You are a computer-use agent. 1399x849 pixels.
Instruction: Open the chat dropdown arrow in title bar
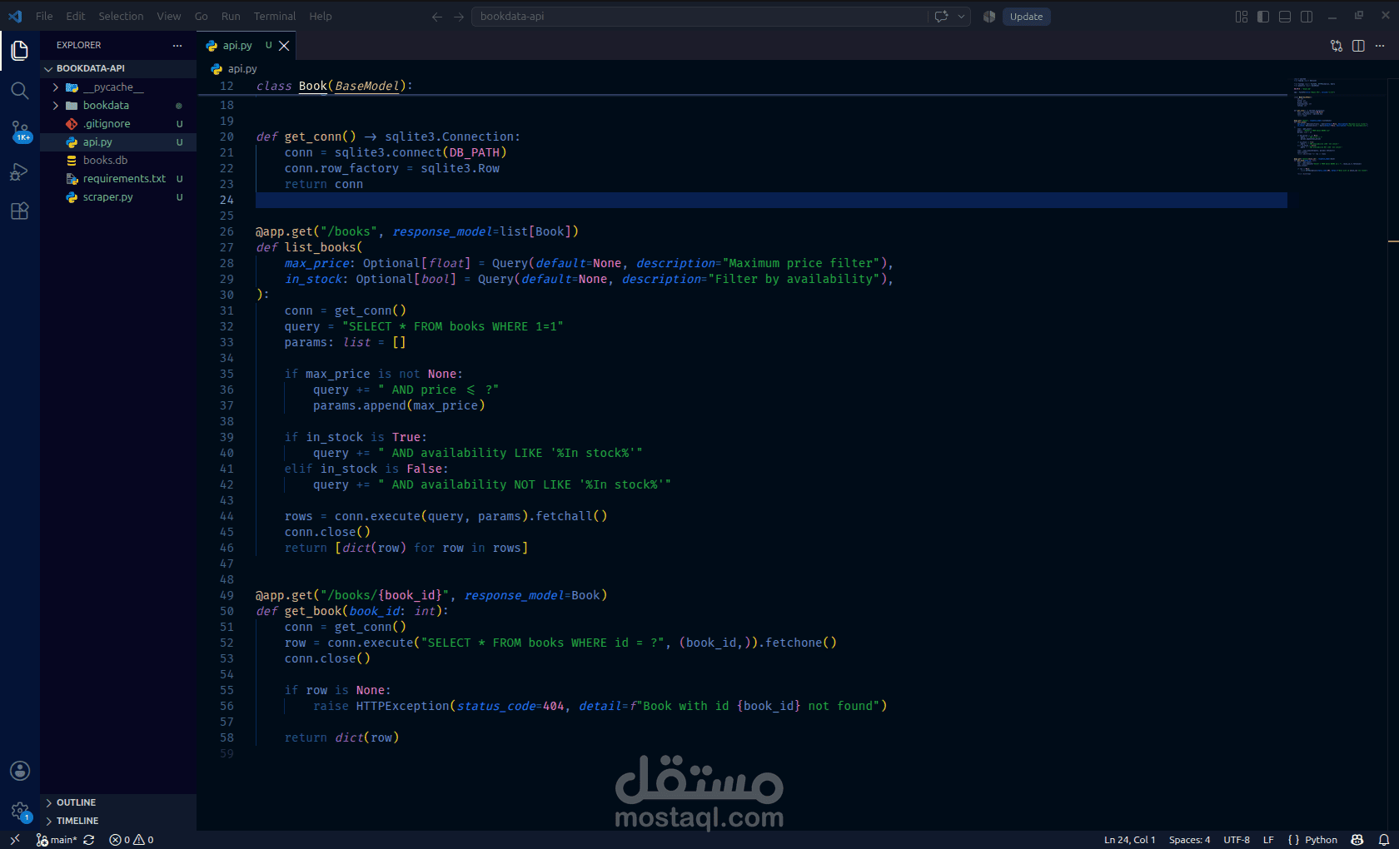click(x=961, y=17)
